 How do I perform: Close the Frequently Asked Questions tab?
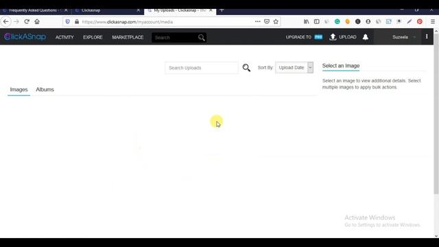click(x=66, y=10)
